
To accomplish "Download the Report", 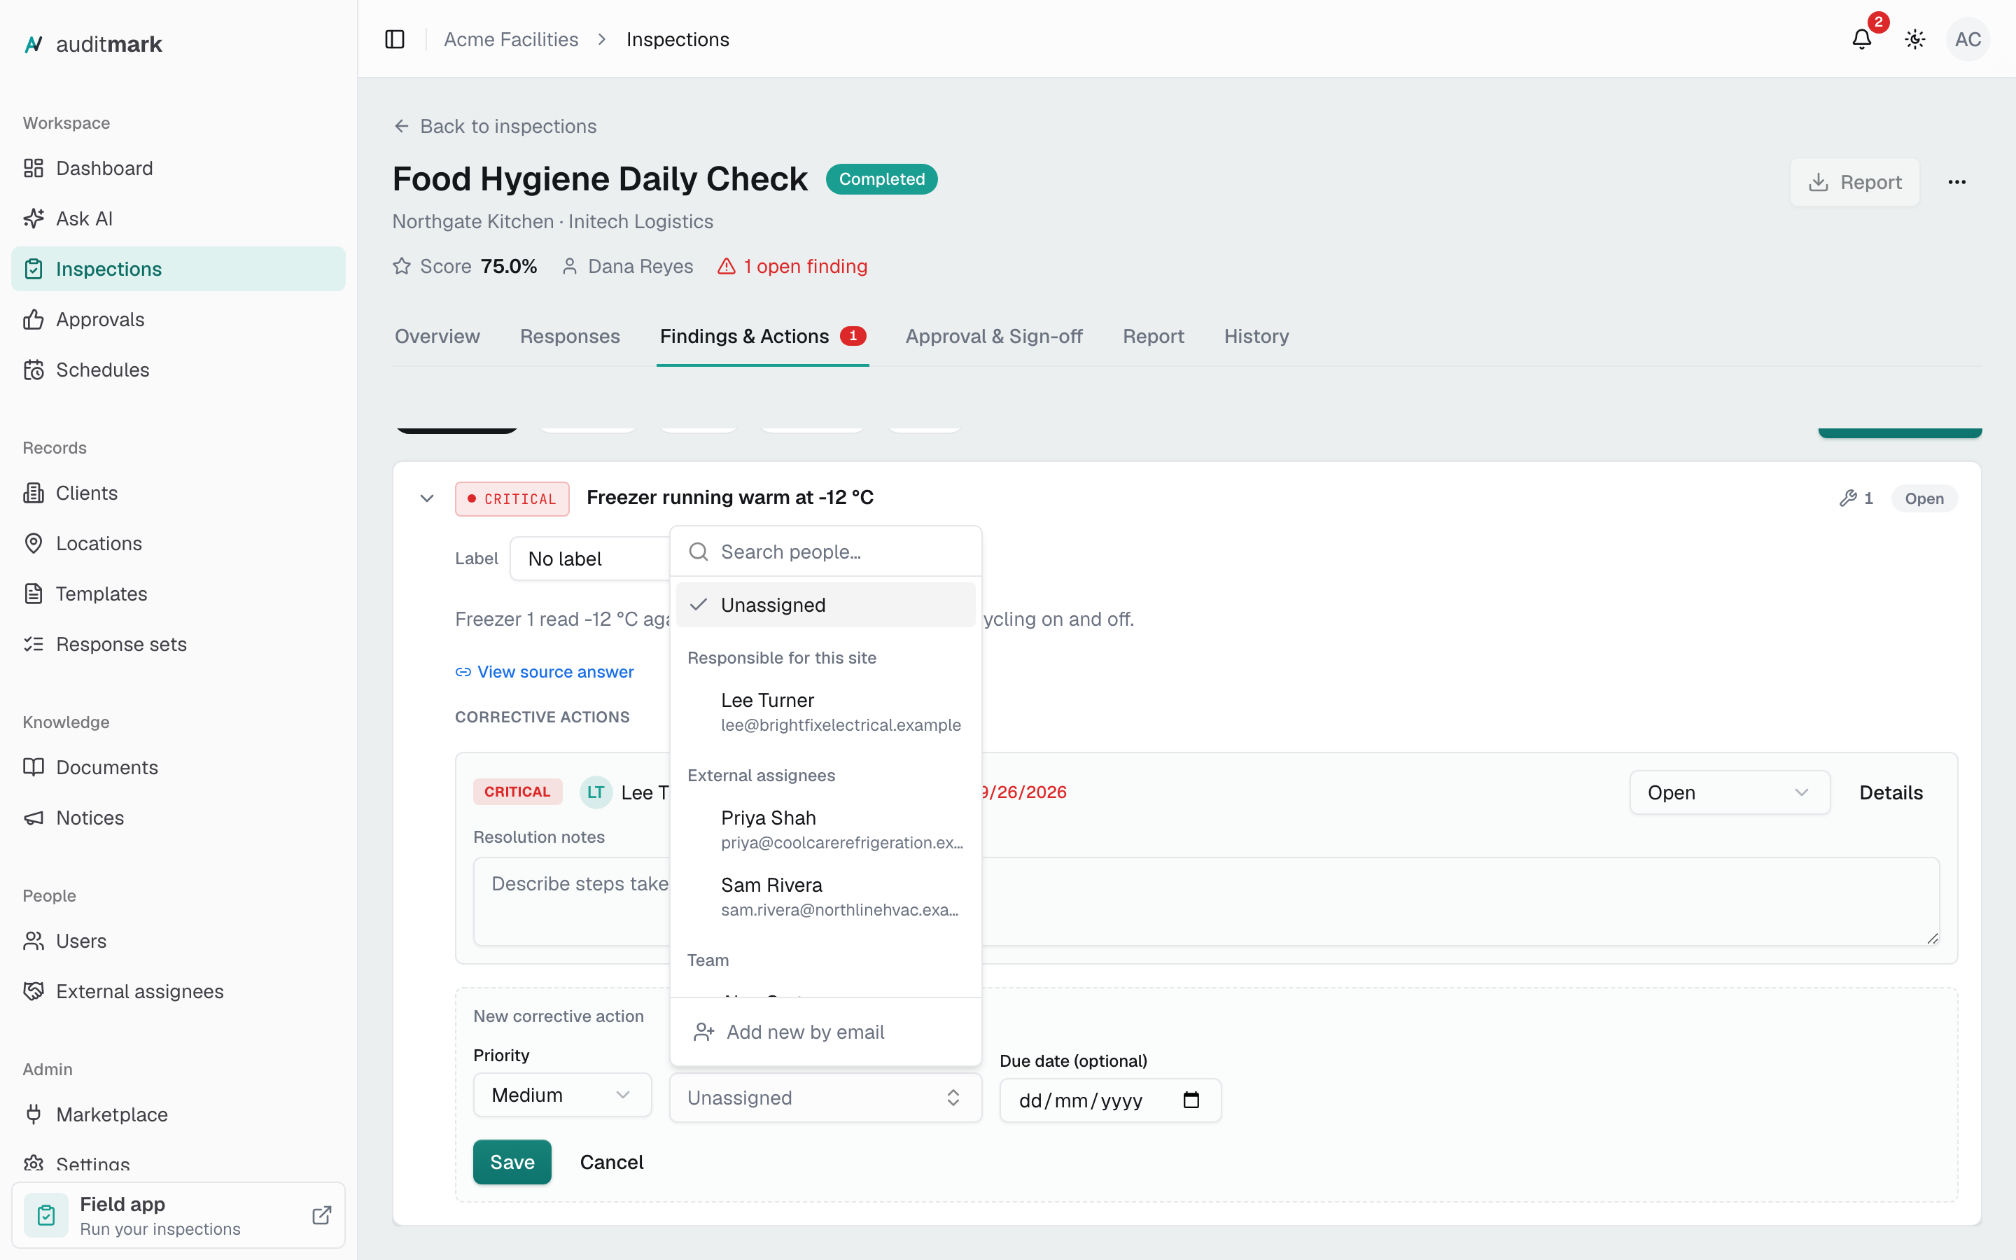I will 1854,182.
